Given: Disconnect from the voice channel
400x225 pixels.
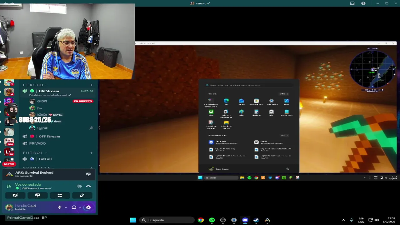Looking at the screenshot, I should tap(88, 186).
